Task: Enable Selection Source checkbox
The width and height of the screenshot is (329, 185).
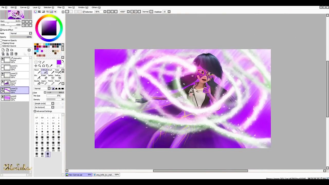Action: (1, 46)
